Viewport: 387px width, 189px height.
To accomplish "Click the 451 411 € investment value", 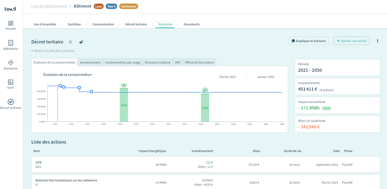I will pos(308,89).
